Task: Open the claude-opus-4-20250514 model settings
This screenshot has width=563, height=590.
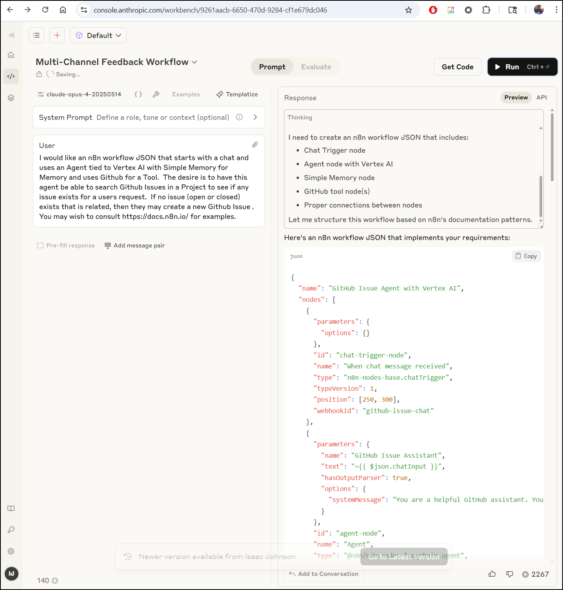Action: [79, 94]
